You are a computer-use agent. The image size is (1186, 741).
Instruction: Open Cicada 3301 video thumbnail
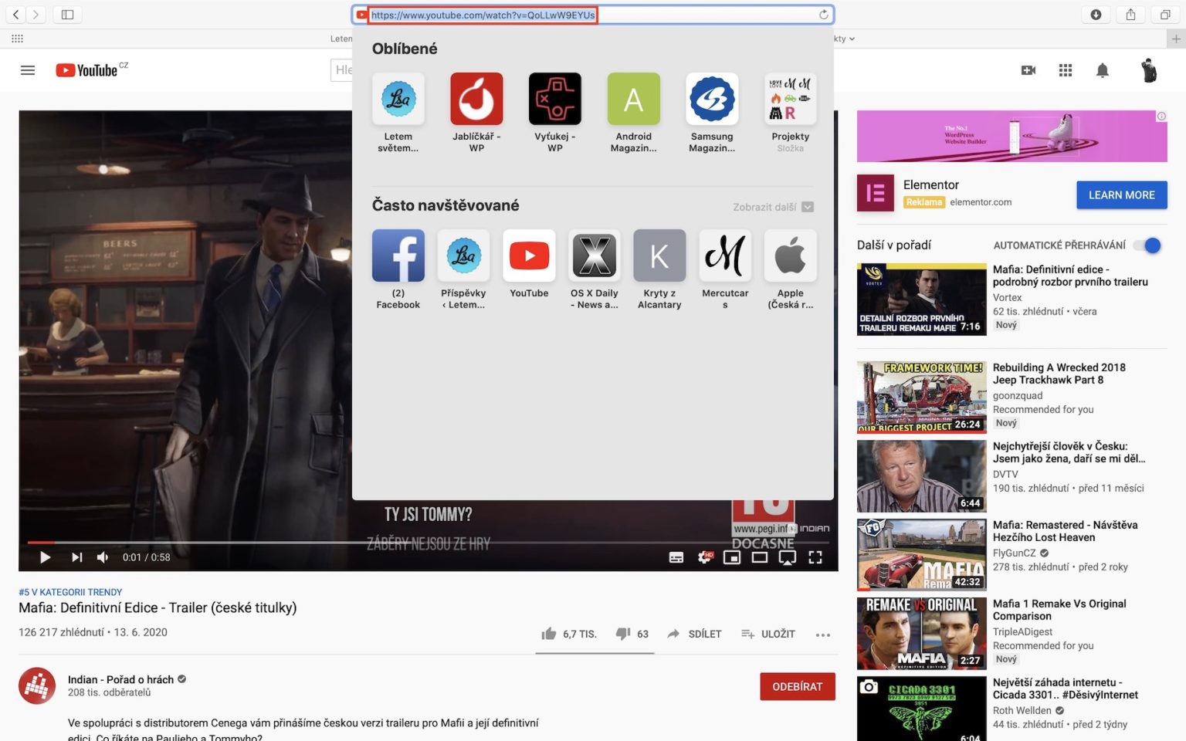tap(922, 709)
